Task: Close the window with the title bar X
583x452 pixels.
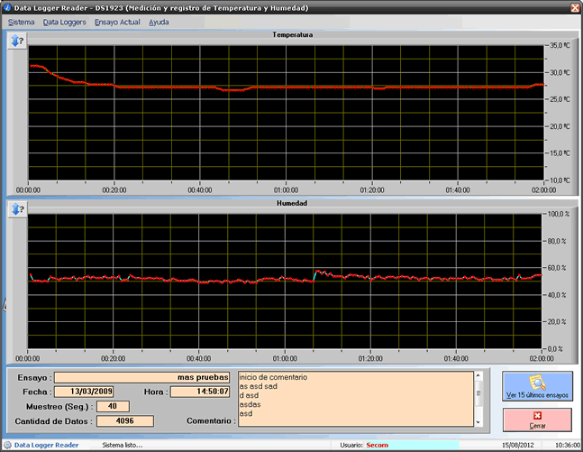Action: point(574,7)
